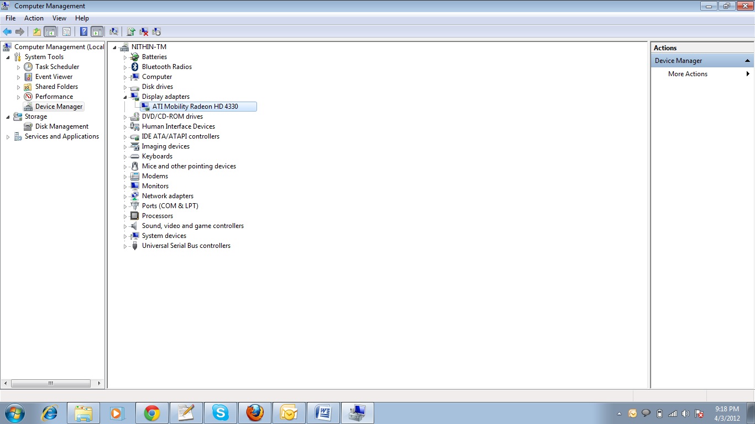Click the Shared Folders icon
The width and height of the screenshot is (755, 424).
(28, 87)
